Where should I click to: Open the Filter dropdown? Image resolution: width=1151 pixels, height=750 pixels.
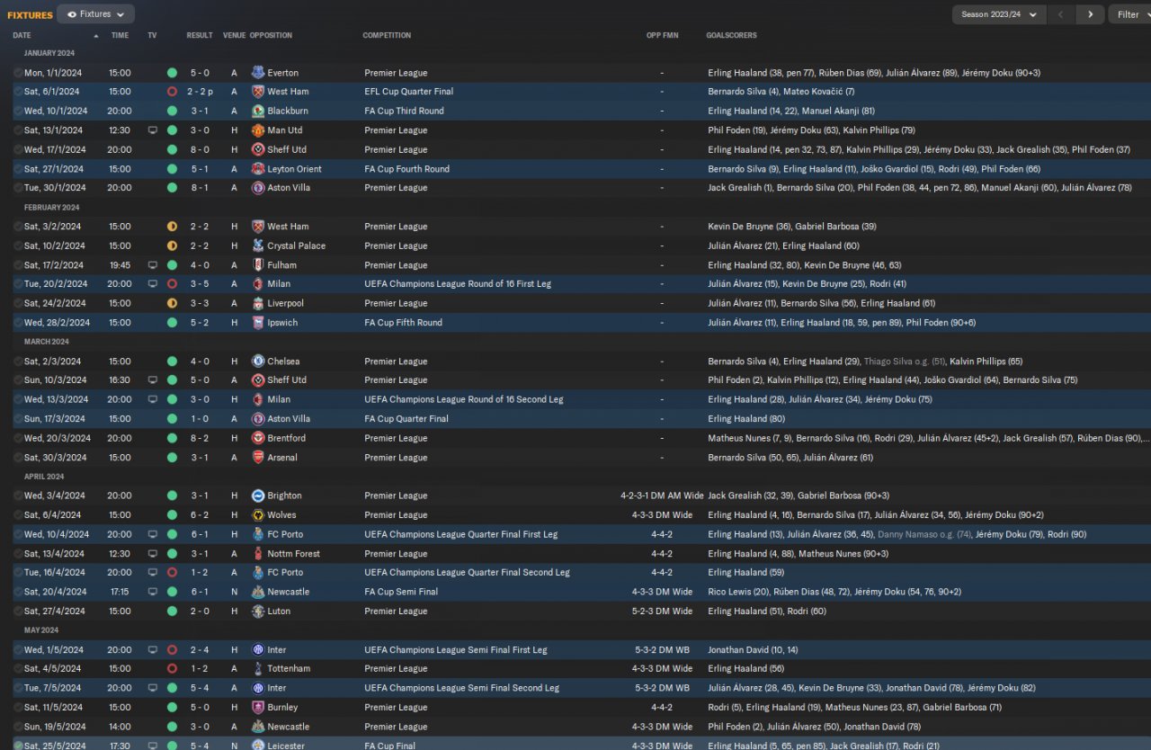tap(1130, 14)
